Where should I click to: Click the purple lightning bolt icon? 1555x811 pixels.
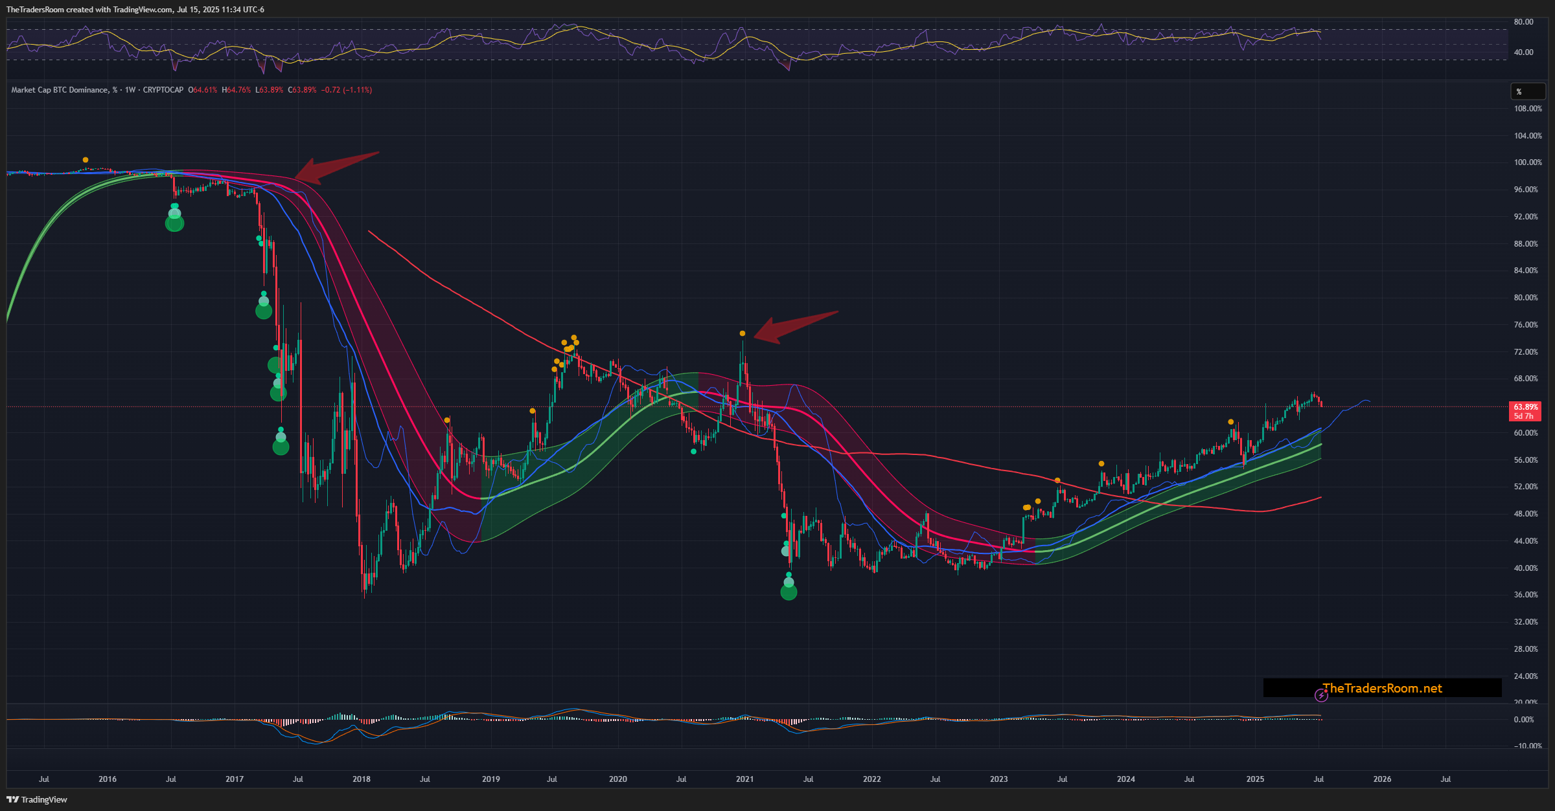point(1321,696)
